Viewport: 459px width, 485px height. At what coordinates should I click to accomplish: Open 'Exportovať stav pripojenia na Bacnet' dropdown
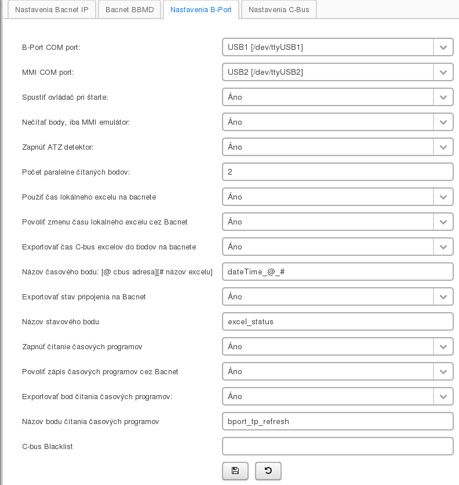337,297
